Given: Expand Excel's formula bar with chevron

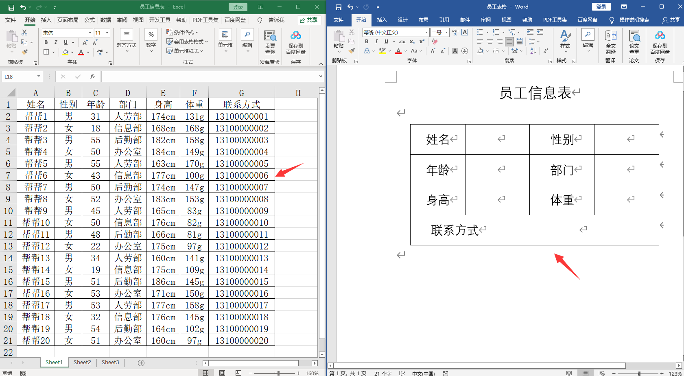Looking at the screenshot, I should (x=321, y=77).
